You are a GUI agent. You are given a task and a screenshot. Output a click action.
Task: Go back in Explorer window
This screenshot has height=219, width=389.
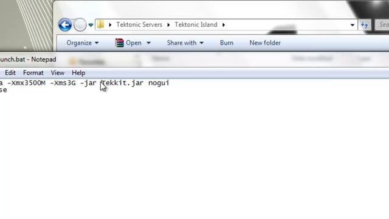pos(65,25)
